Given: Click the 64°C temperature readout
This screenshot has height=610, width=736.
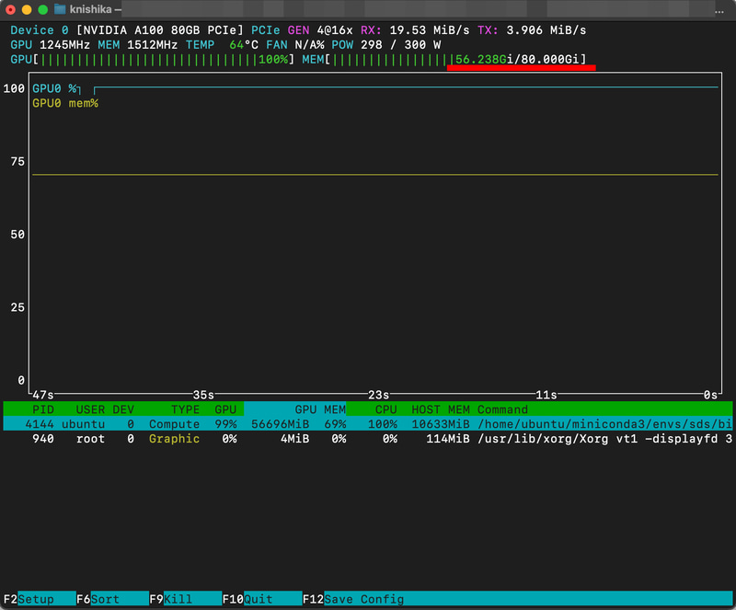Looking at the screenshot, I should (x=244, y=44).
